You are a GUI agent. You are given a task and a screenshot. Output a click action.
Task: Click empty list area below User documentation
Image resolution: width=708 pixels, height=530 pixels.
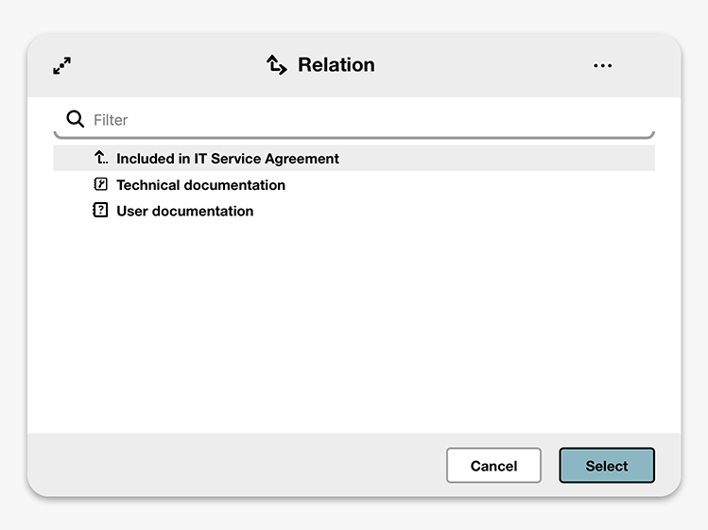tap(354, 321)
